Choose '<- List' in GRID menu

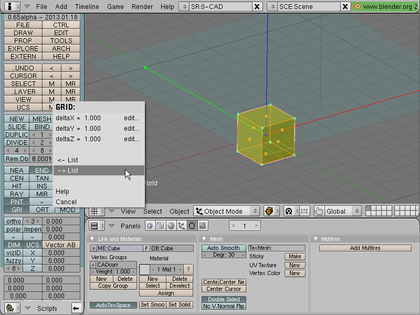click(x=99, y=160)
